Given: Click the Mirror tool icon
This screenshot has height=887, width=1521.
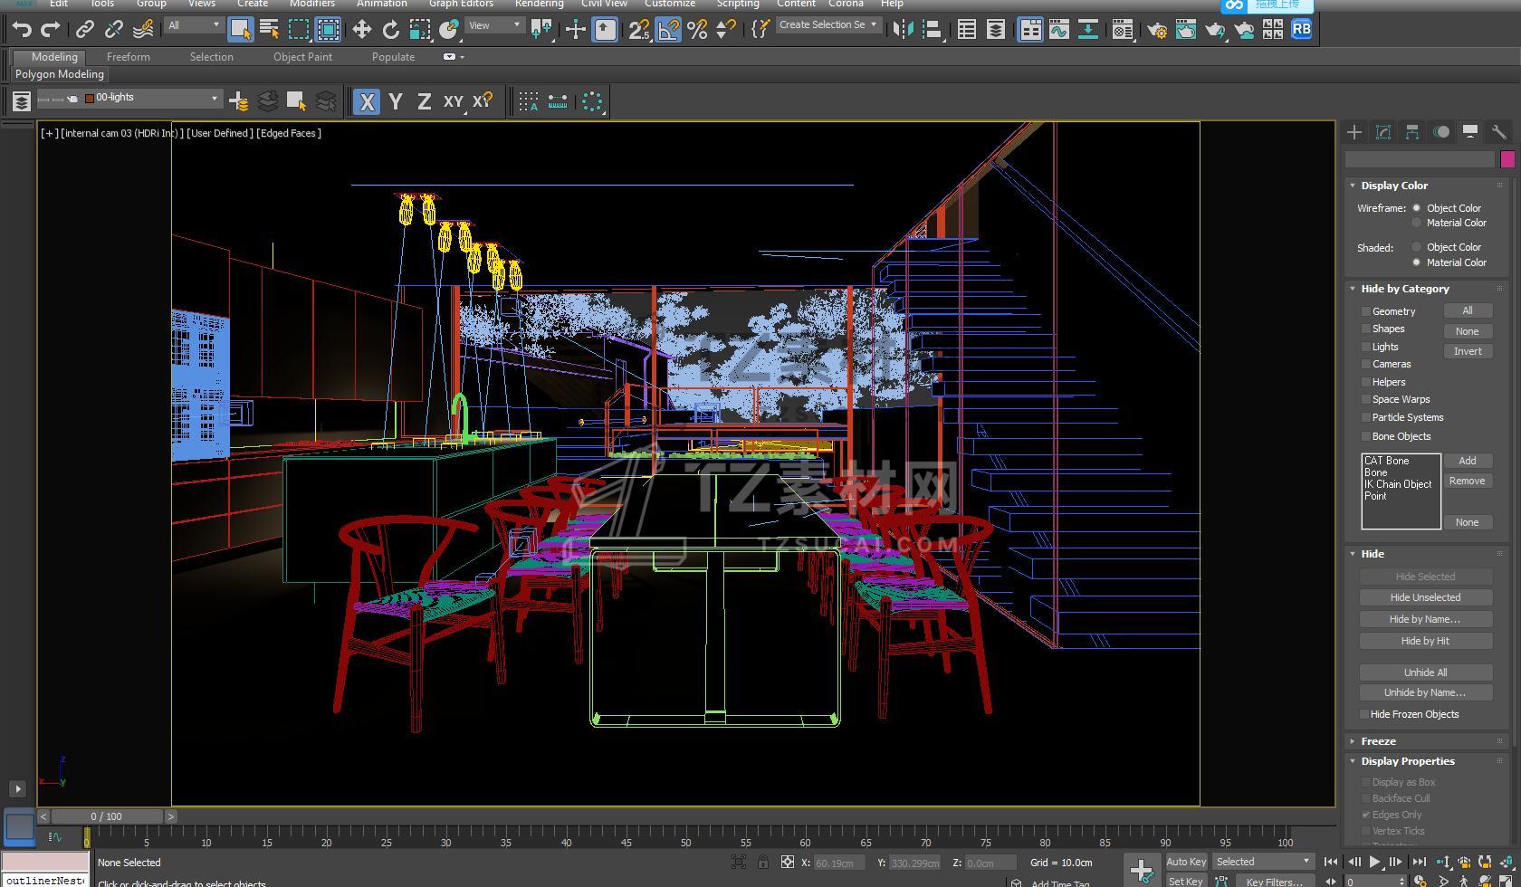Looking at the screenshot, I should click(903, 30).
